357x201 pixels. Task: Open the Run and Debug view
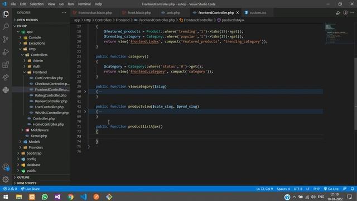pos(6,52)
